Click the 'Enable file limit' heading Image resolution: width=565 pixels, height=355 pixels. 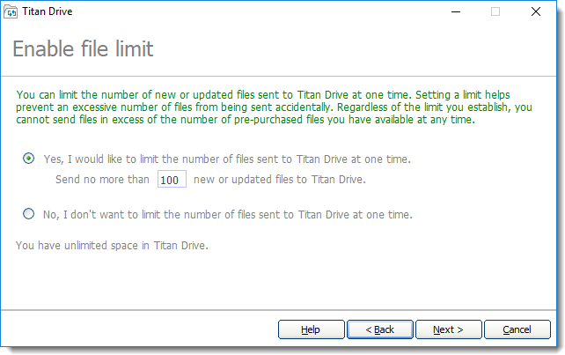(83, 49)
